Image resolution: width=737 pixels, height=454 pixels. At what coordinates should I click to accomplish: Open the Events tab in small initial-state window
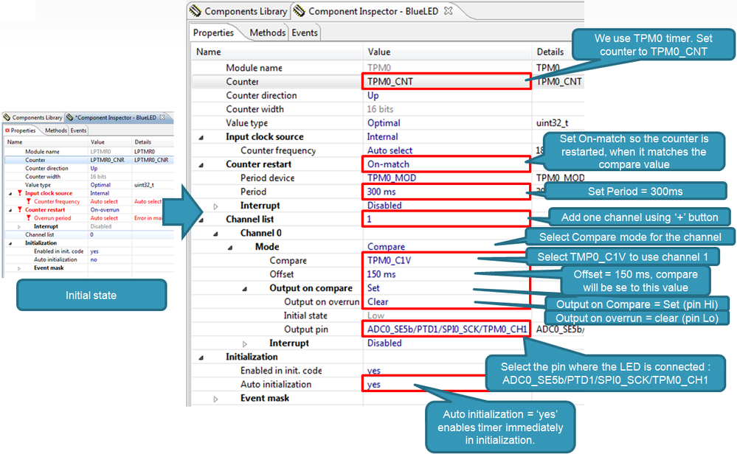coord(78,130)
